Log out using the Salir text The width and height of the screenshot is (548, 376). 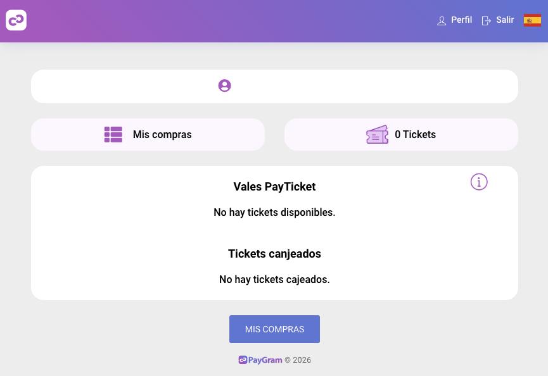[505, 20]
